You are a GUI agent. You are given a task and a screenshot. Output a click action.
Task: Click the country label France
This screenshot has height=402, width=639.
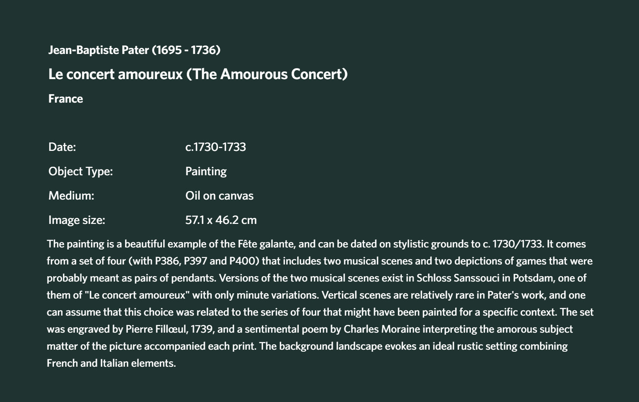(65, 99)
